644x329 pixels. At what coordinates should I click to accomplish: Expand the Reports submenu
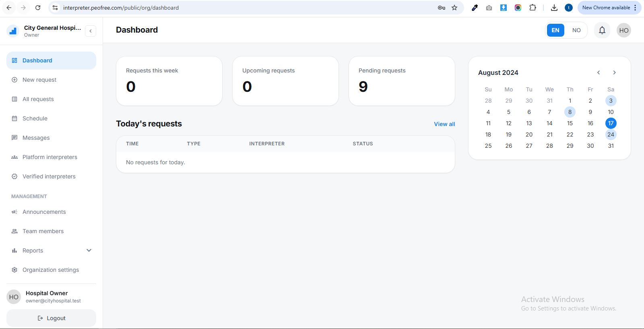point(89,250)
